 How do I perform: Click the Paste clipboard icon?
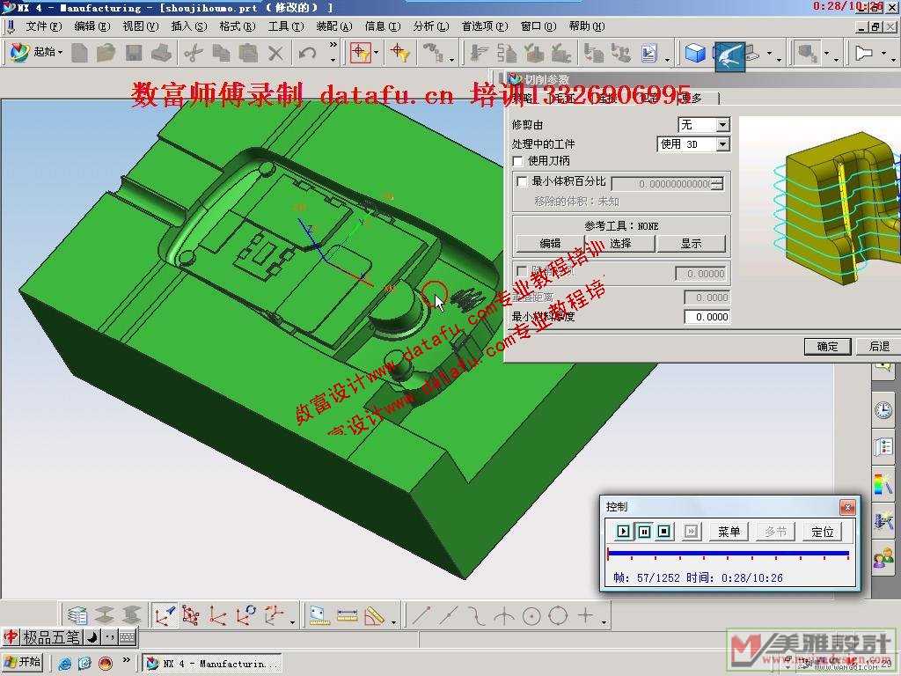pos(248,54)
